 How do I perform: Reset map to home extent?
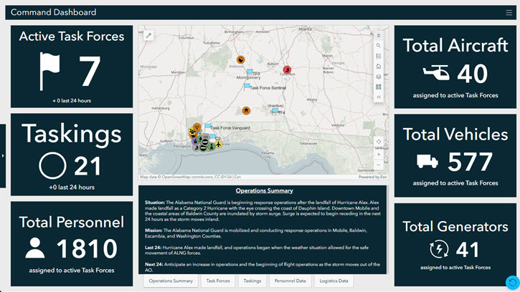(x=379, y=67)
